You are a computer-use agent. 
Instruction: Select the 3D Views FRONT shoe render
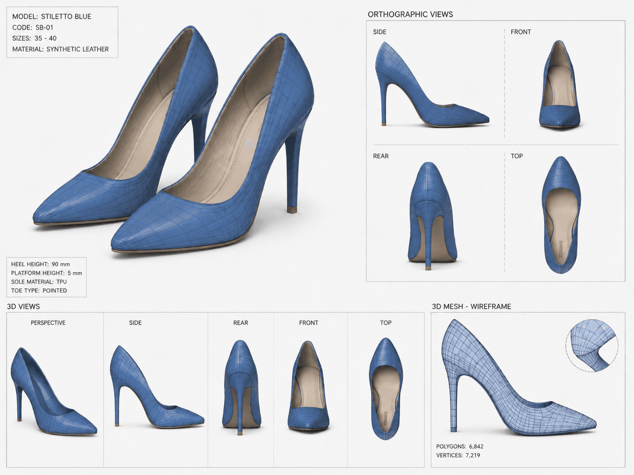(x=308, y=386)
